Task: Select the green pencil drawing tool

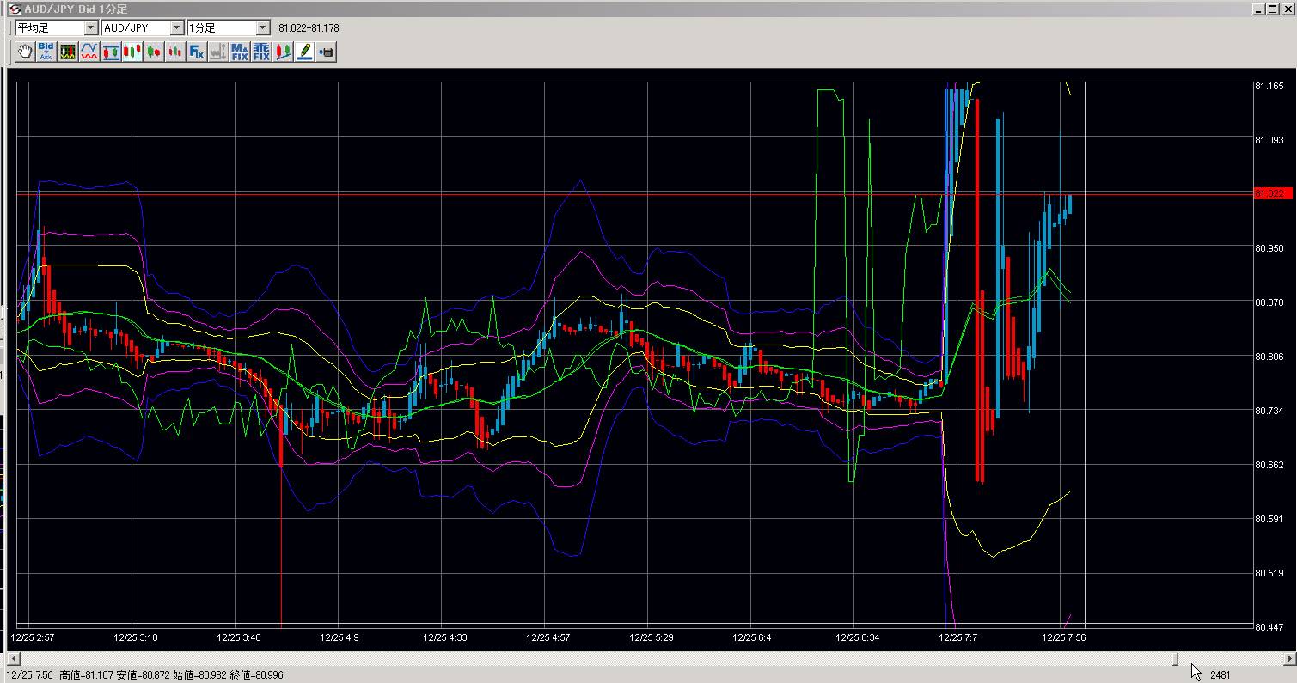Action: coord(304,52)
